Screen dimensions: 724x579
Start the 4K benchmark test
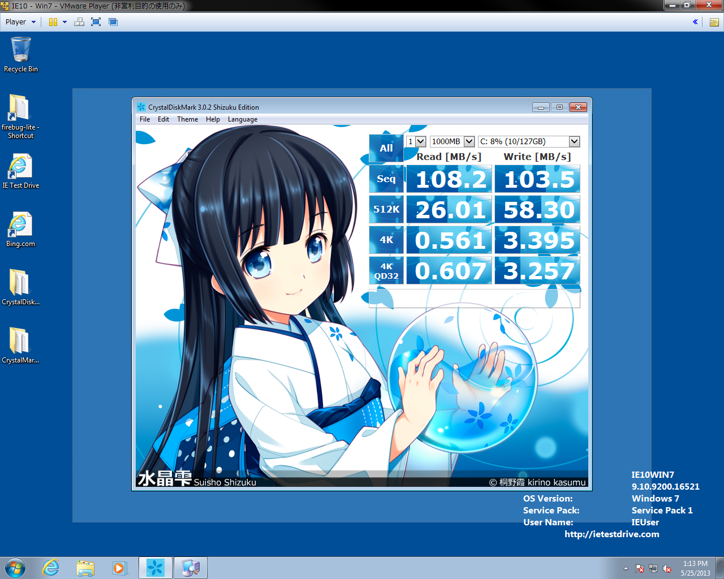point(386,240)
